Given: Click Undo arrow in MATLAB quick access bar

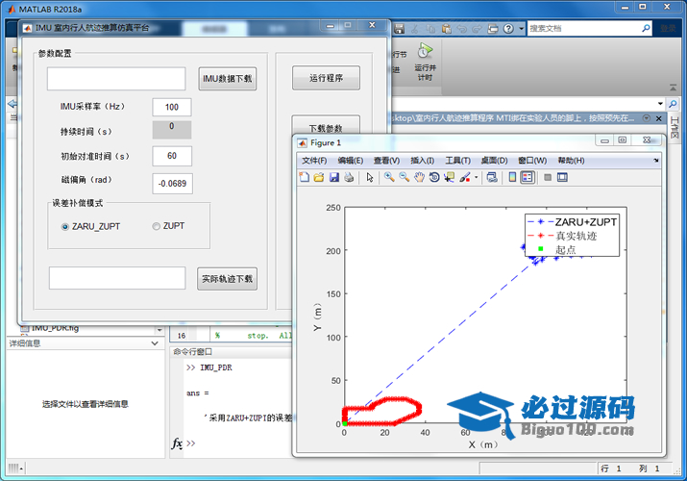Looking at the screenshot, I should click(462, 29).
